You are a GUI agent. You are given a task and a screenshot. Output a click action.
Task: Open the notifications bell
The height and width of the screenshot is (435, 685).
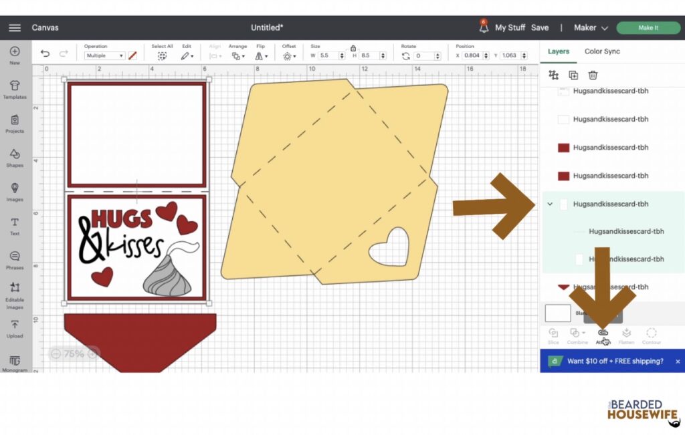coord(483,27)
